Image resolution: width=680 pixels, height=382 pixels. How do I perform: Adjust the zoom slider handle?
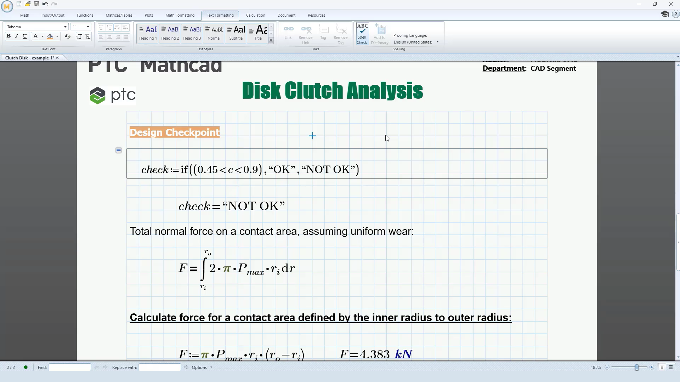(x=637, y=367)
